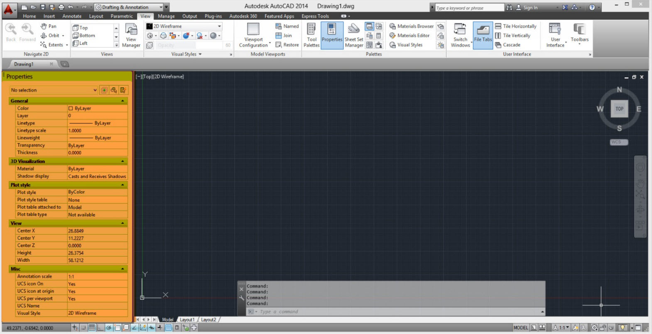Toggle File Tabs display
The image size is (652, 334).
(x=483, y=36)
